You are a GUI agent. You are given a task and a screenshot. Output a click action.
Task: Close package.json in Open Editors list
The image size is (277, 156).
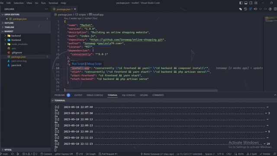pos(7,19)
